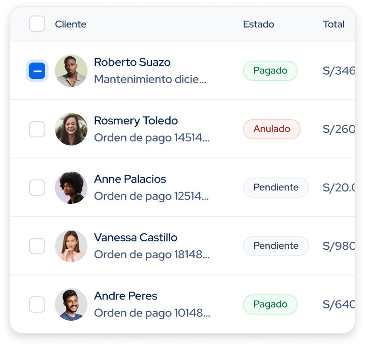Image resolution: width=365 pixels, height=347 pixels.
Task: Mark Andre Peres row checkbox
Action: 37,304
